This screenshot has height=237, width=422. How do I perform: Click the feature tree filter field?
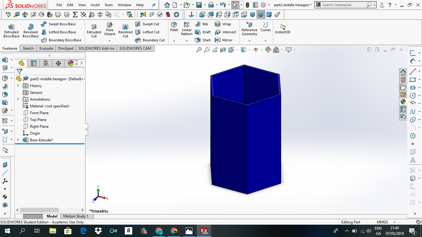click(50, 72)
